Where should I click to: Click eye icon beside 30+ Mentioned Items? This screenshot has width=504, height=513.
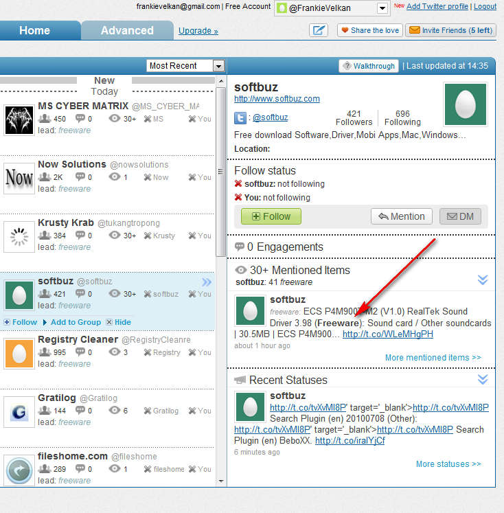241,271
